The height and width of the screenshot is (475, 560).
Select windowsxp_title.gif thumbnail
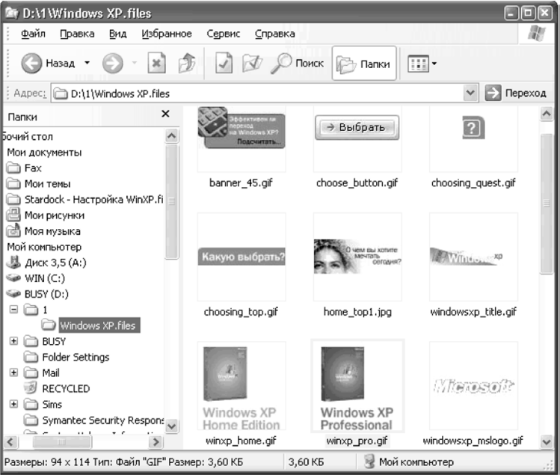[x=473, y=257]
